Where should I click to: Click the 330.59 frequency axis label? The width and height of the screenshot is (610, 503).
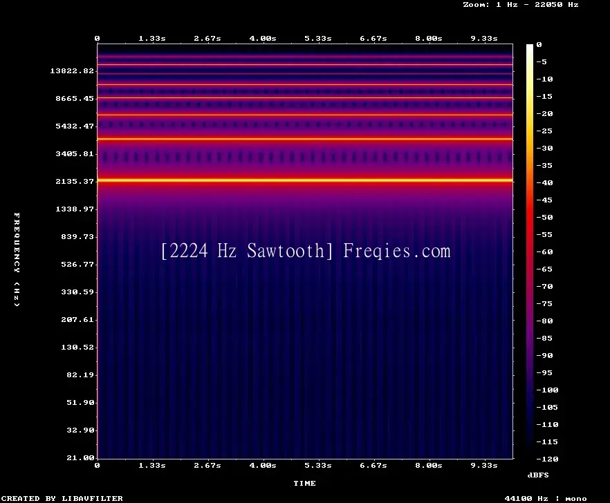point(77,292)
